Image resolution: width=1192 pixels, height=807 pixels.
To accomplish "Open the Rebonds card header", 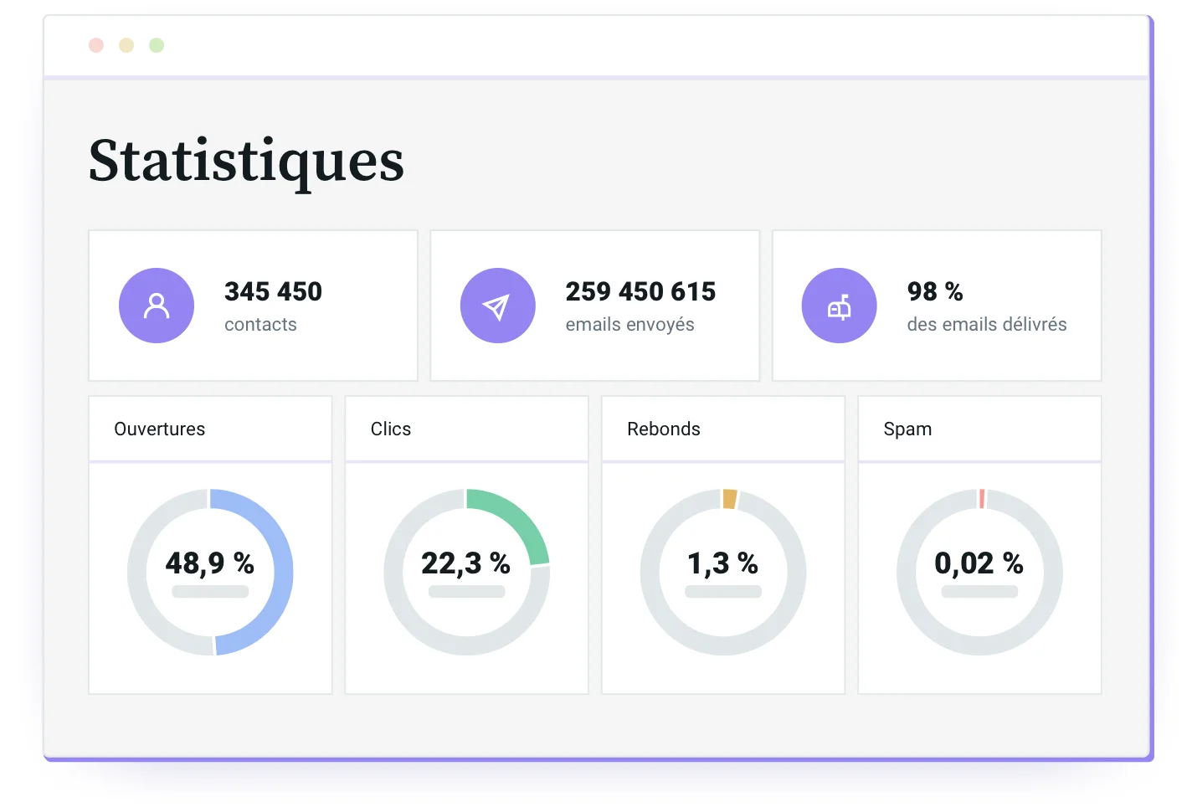I will point(722,429).
